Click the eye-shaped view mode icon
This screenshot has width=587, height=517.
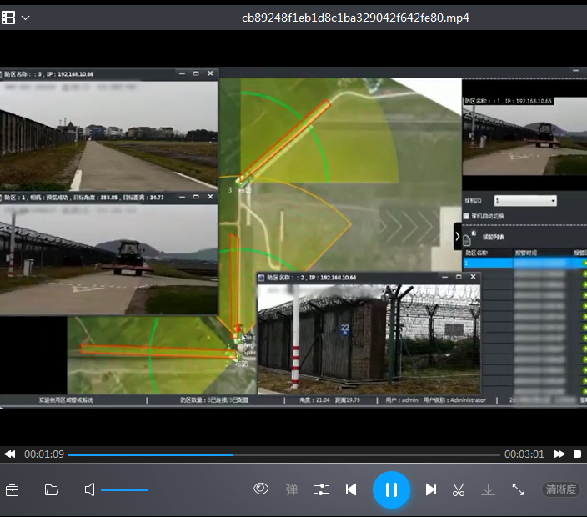[x=261, y=489]
